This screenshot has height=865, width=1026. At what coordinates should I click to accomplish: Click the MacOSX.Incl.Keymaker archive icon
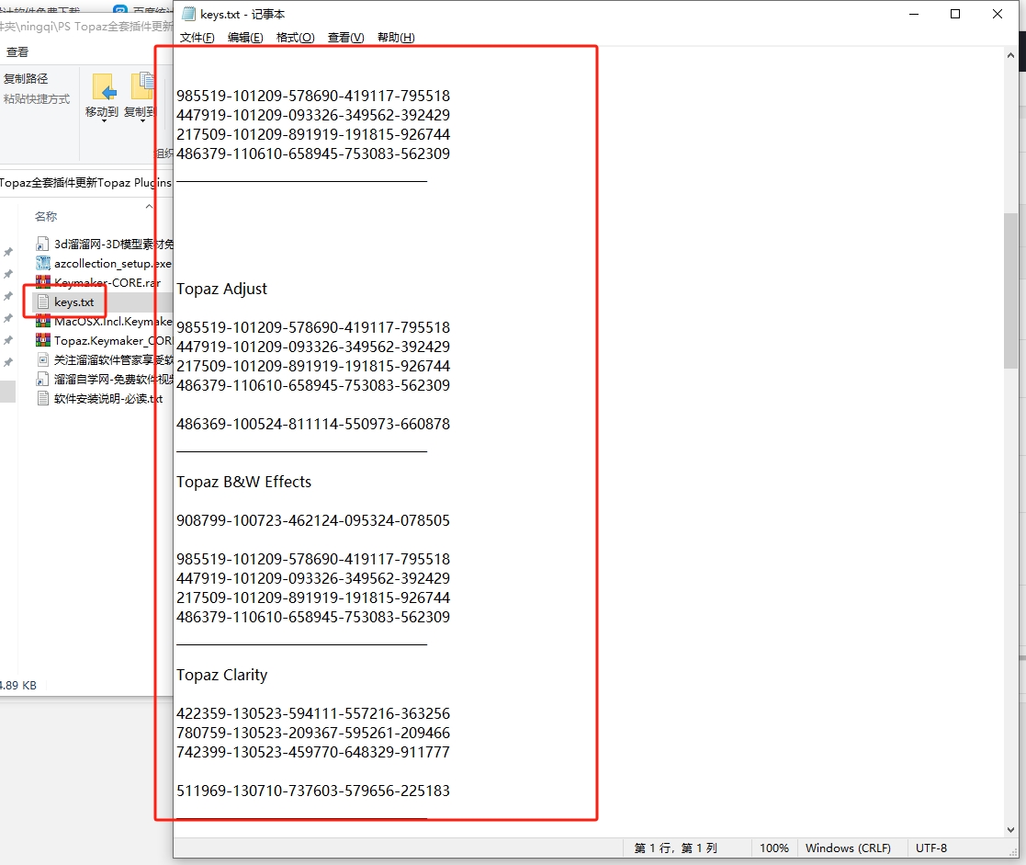43,322
